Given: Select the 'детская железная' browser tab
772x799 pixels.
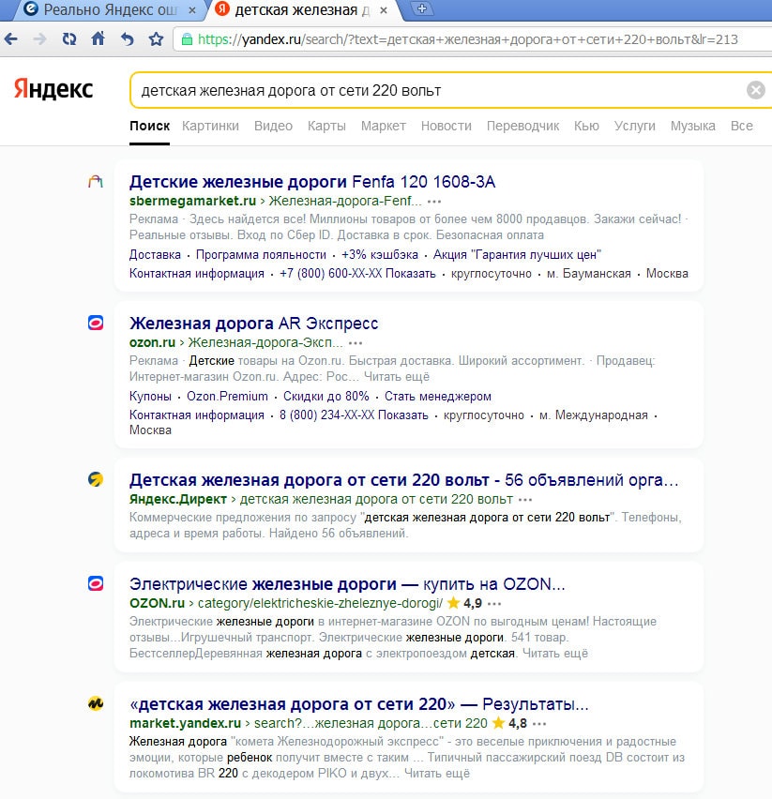Looking at the screenshot, I should [x=303, y=10].
